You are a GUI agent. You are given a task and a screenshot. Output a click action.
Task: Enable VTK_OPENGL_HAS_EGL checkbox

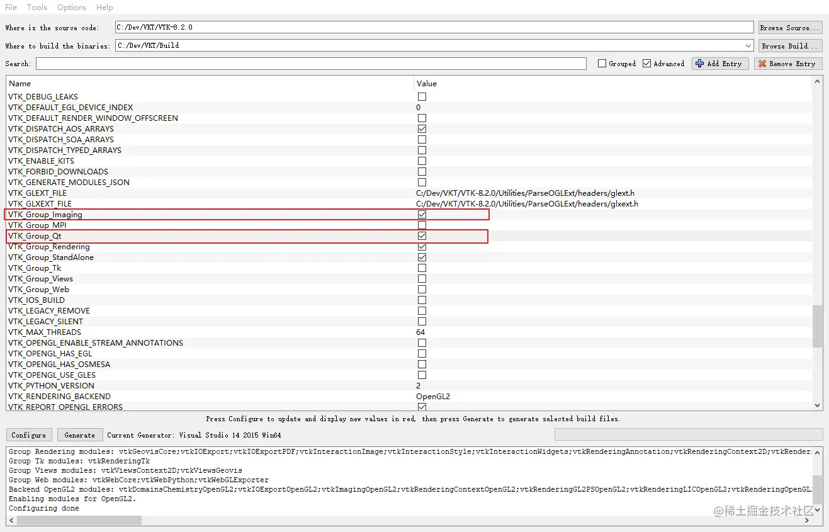click(x=422, y=354)
